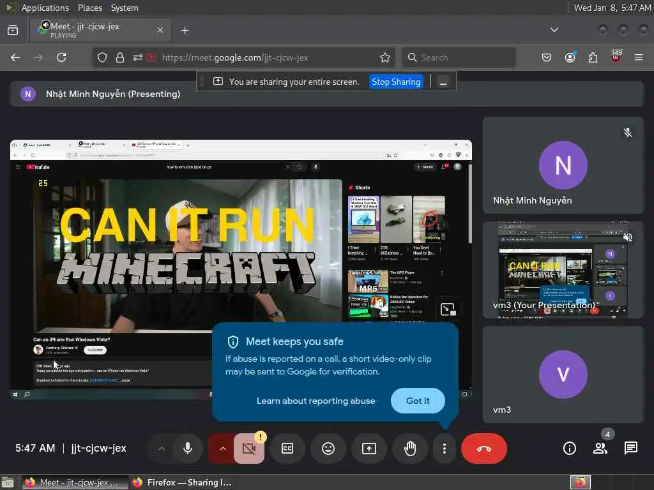Open Pocket save icon in toolbar
Viewport: 654px width, 490px height.
tap(547, 57)
